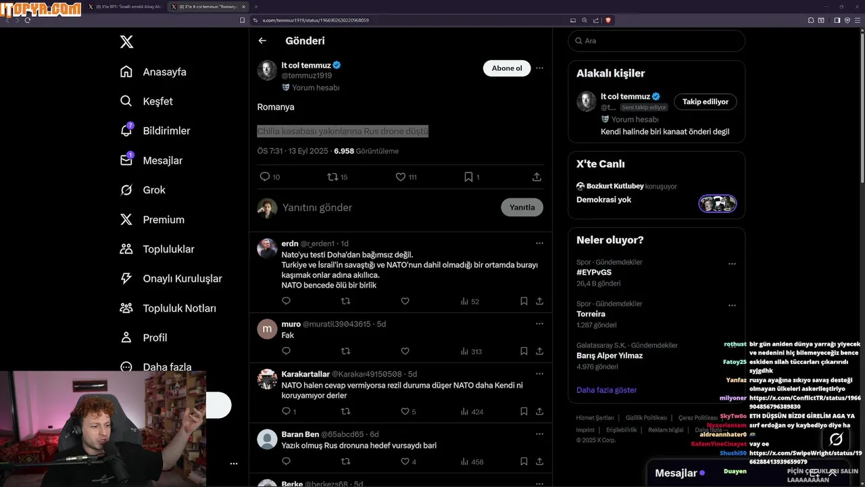The image size is (865, 487).
Task: Repost erdn's comment
Action: coord(345,301)
